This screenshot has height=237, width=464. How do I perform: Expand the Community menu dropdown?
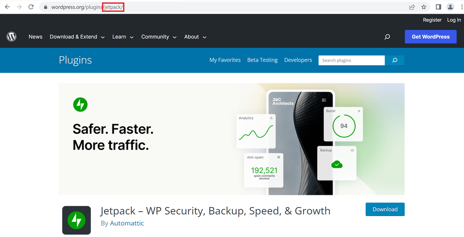(x=159, y=37)
